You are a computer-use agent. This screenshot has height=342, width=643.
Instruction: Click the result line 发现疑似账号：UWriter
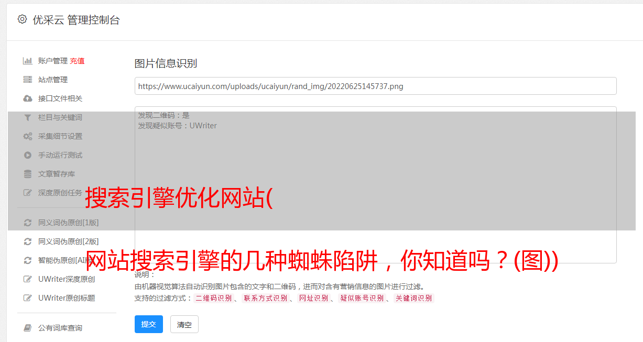point(177,126)
